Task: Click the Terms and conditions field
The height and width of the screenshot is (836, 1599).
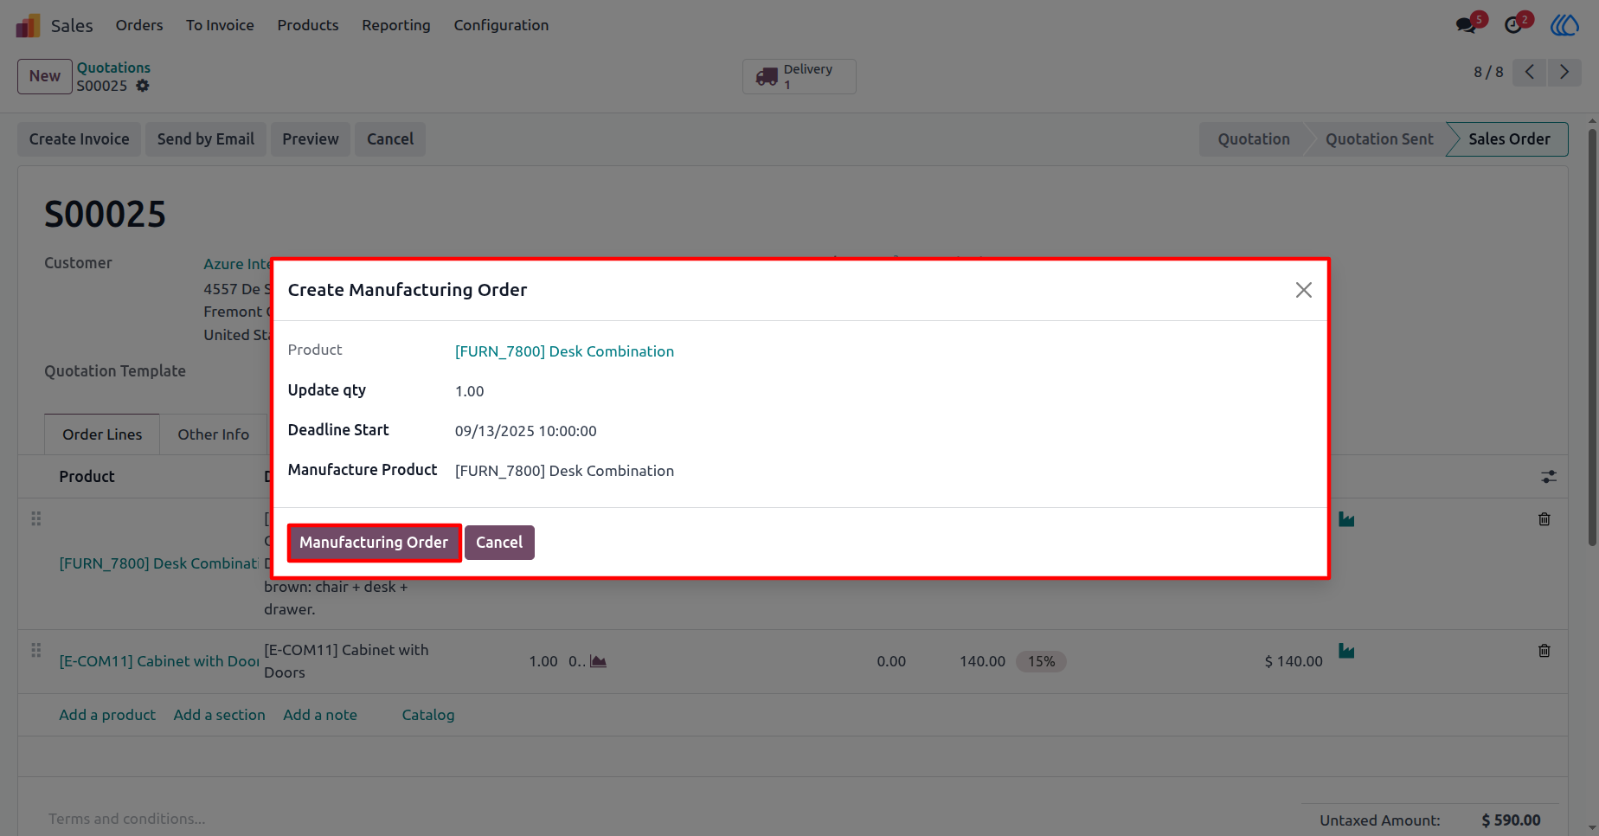Action: (127, 819)
